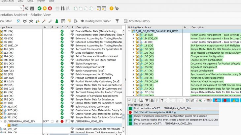241x135 pixels.
Task: Click the C... button in the /SMB99/PMA_0003_38V row
Action: pyautogui.click(x=68, y=121)
